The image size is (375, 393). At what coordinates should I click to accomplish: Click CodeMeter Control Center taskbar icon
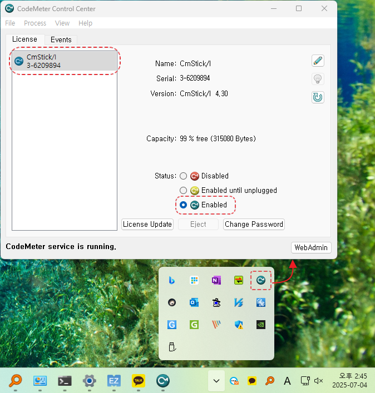pos(163,381)
